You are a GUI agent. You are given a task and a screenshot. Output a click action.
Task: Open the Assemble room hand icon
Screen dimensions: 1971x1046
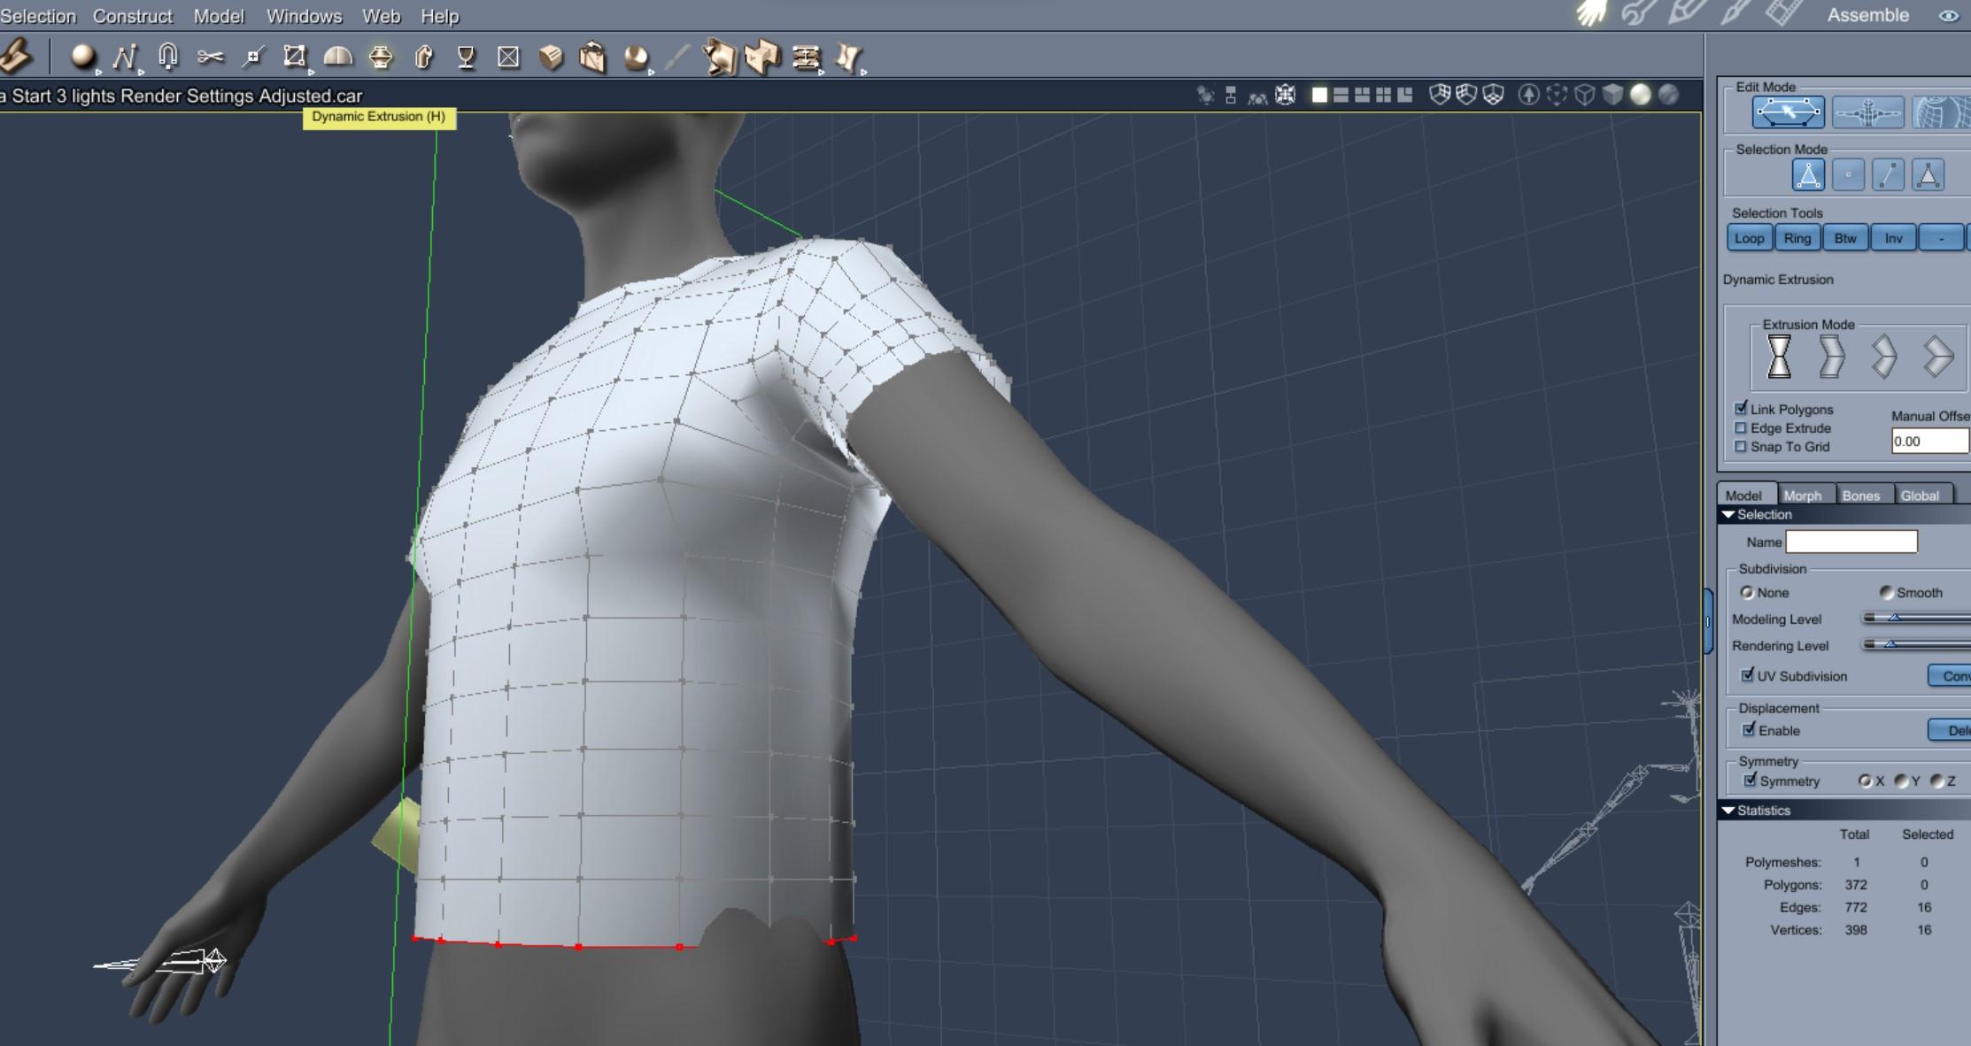click(1591, 14)
